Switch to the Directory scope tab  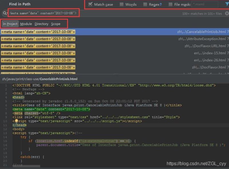pos(41,24)
